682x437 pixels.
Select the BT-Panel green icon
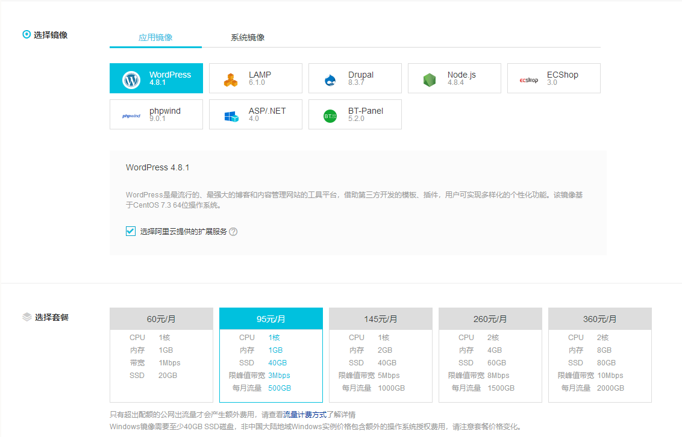[330, 116]
